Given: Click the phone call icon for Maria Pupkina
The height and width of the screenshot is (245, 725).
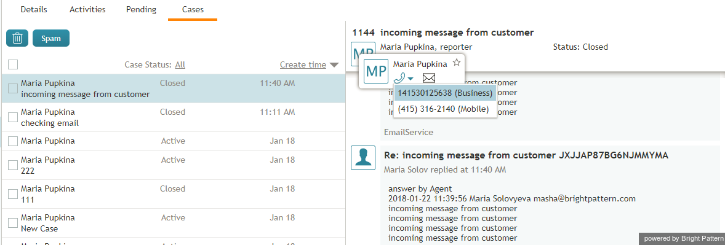Looking at the screenshot, I should (x=400, y=78).
